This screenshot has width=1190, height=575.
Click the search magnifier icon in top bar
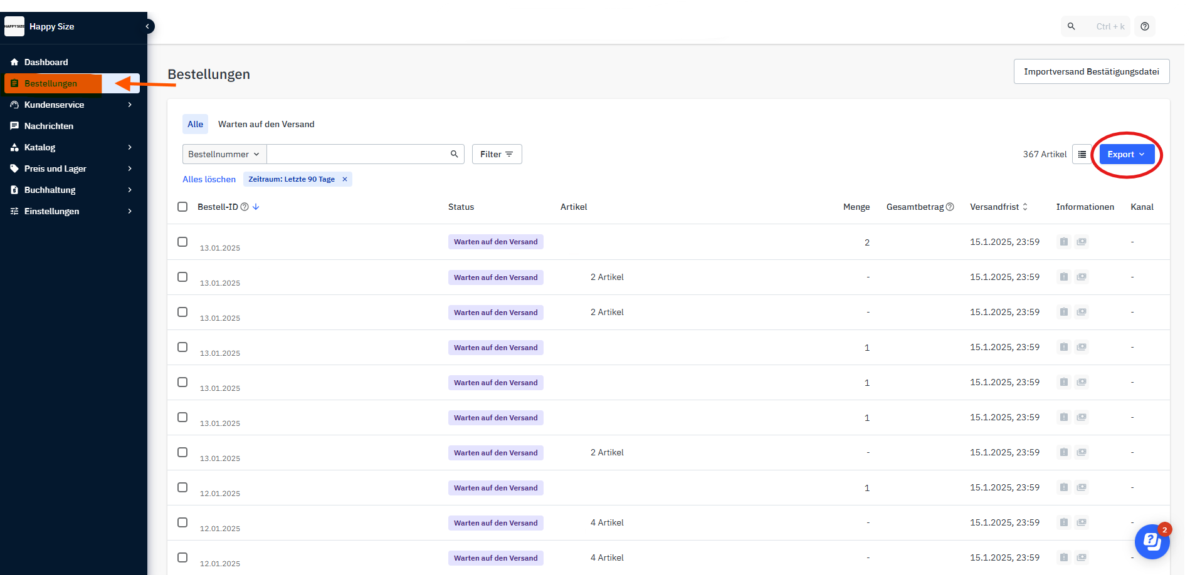click(1072, 26)
